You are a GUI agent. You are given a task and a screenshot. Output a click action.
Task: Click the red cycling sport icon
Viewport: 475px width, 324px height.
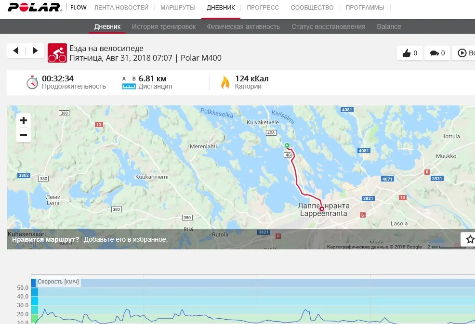pyautogui.click(x=57, y=53)
